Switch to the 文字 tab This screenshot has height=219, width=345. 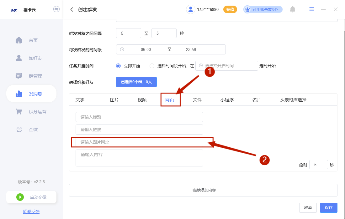pyautogui.click(x=80, y=100)
